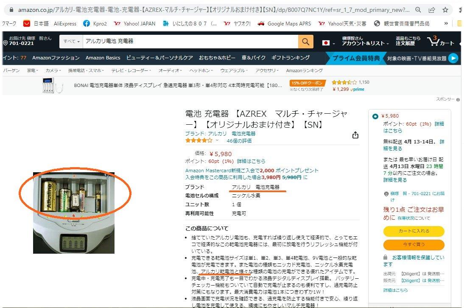Open the 46個の評価 reviews link
The height and width of the screenshot is (308, 464).
[x=239, y=141]
